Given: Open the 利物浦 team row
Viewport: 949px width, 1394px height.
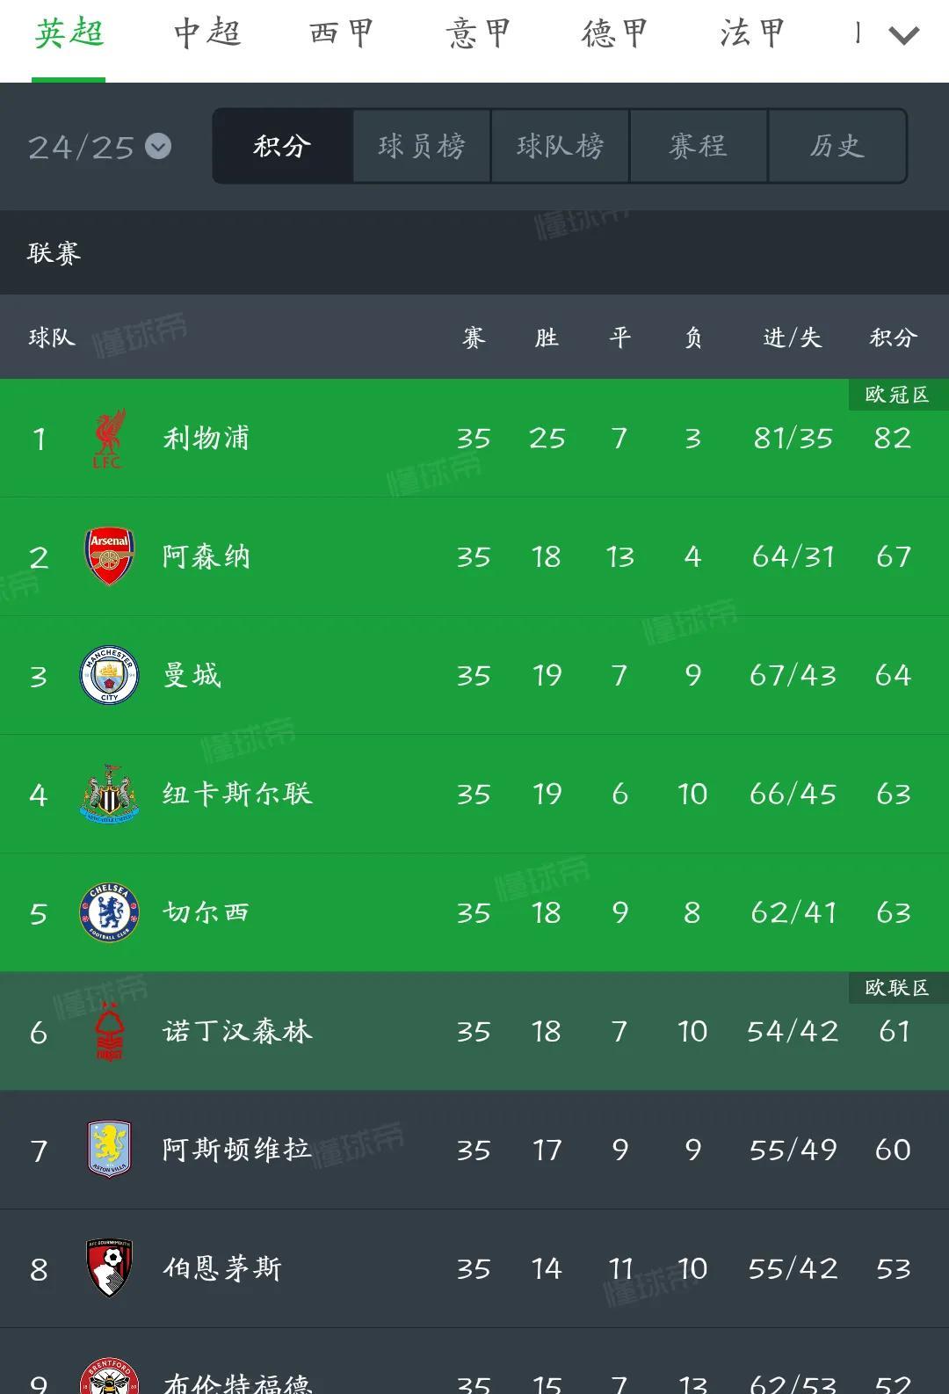Looking at the screenshot, I should tap(474, 438).
